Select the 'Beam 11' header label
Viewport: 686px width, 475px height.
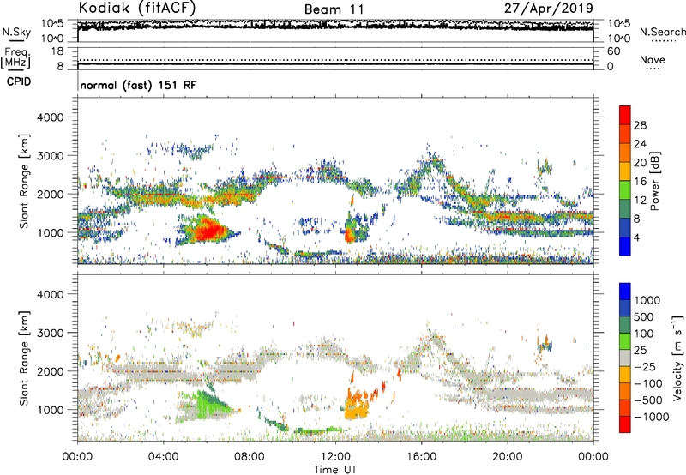pyautogui.click(x=334, y=9)
